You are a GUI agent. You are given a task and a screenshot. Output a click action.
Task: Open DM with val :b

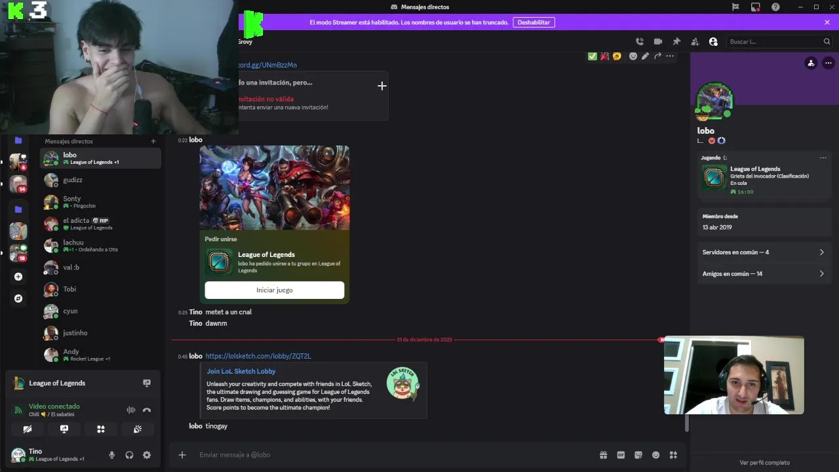[x=100, y=267]
